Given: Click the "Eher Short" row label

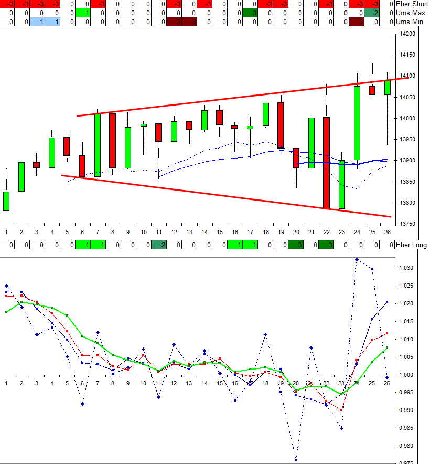Looking at the screenshot, I should (412, 4).
